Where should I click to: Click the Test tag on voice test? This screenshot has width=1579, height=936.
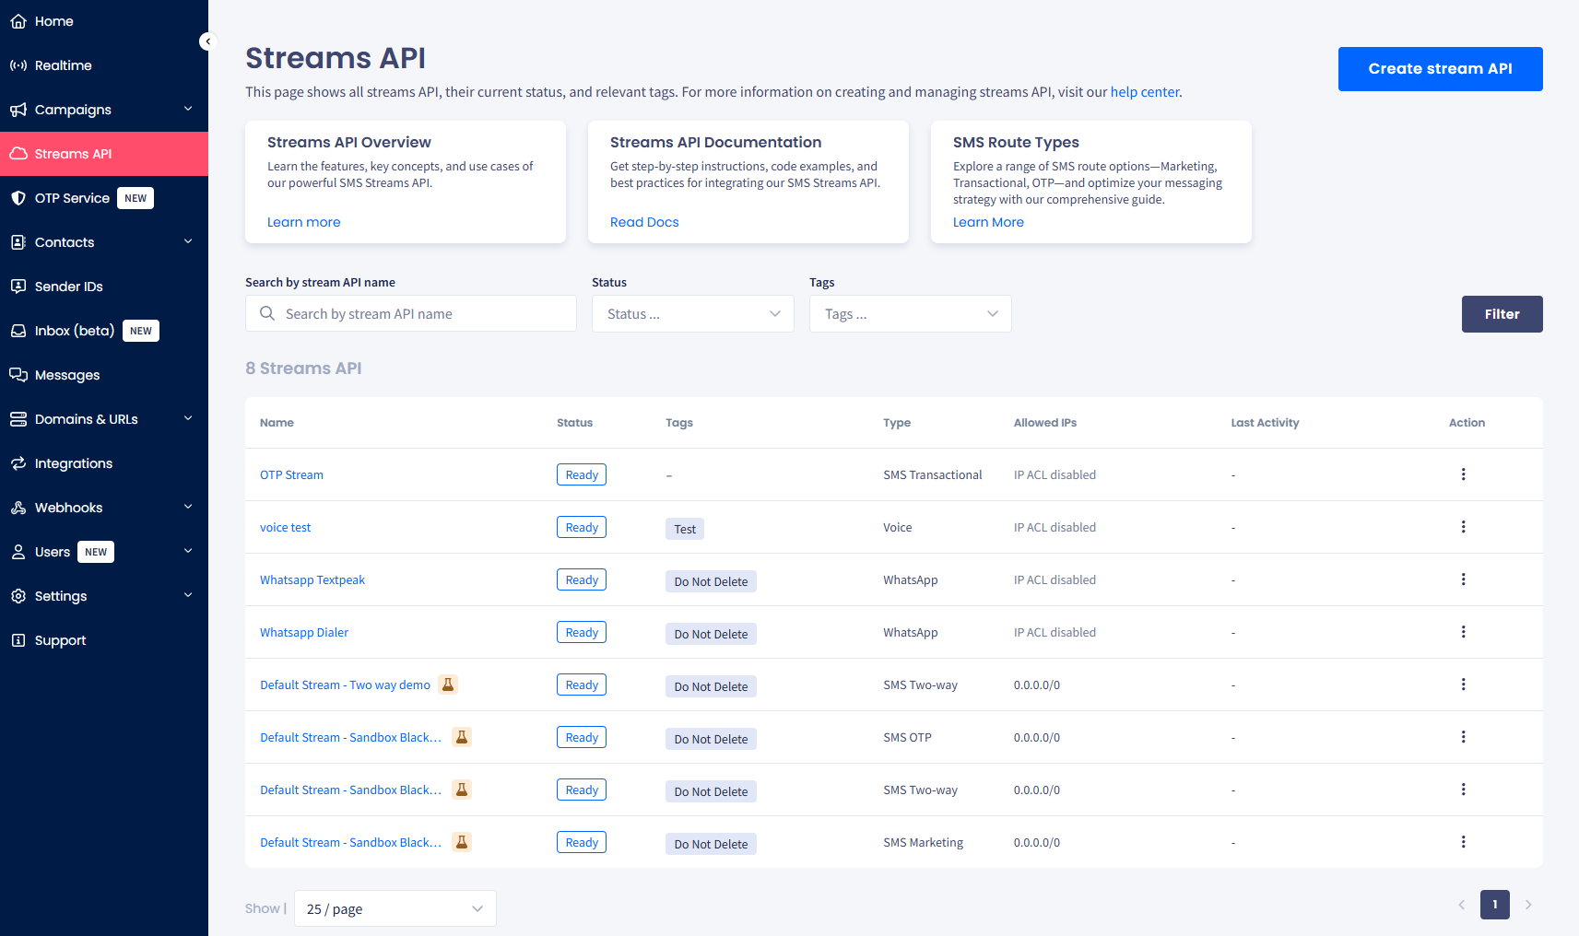coord(685,529)
